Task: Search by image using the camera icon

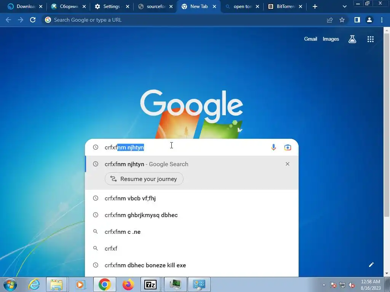Action: click(x=288, y=147)
